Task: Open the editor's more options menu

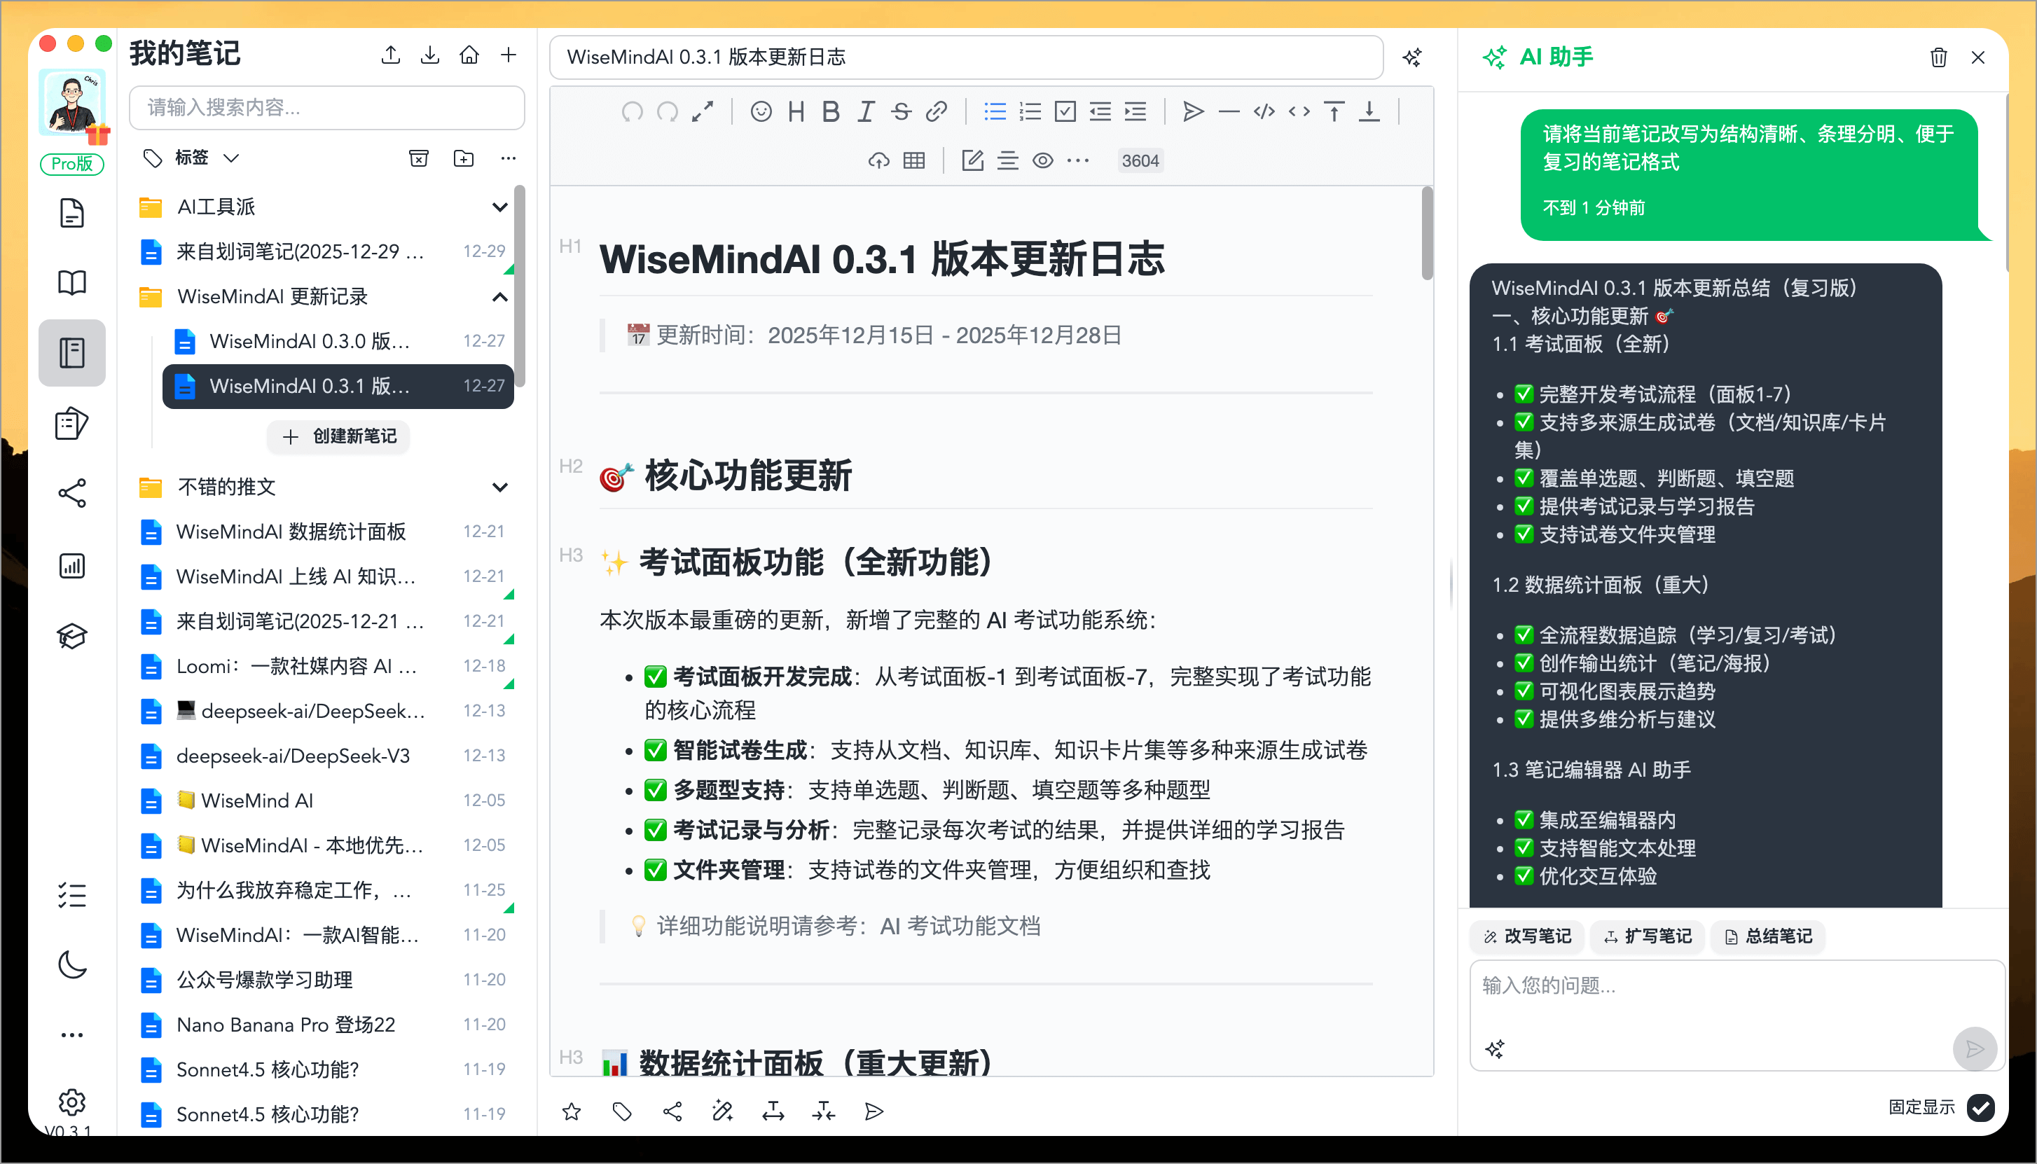Action: [1077, 160]
